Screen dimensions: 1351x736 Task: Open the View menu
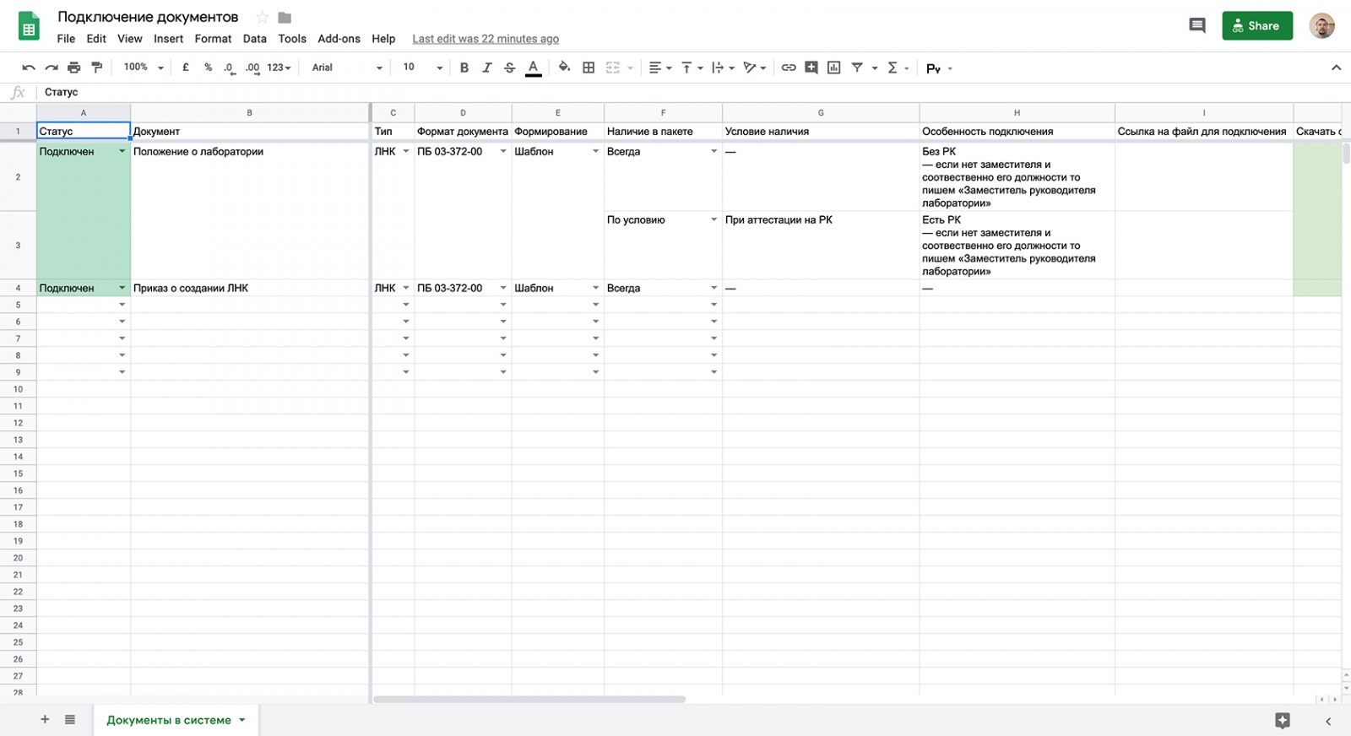point(130,39)
